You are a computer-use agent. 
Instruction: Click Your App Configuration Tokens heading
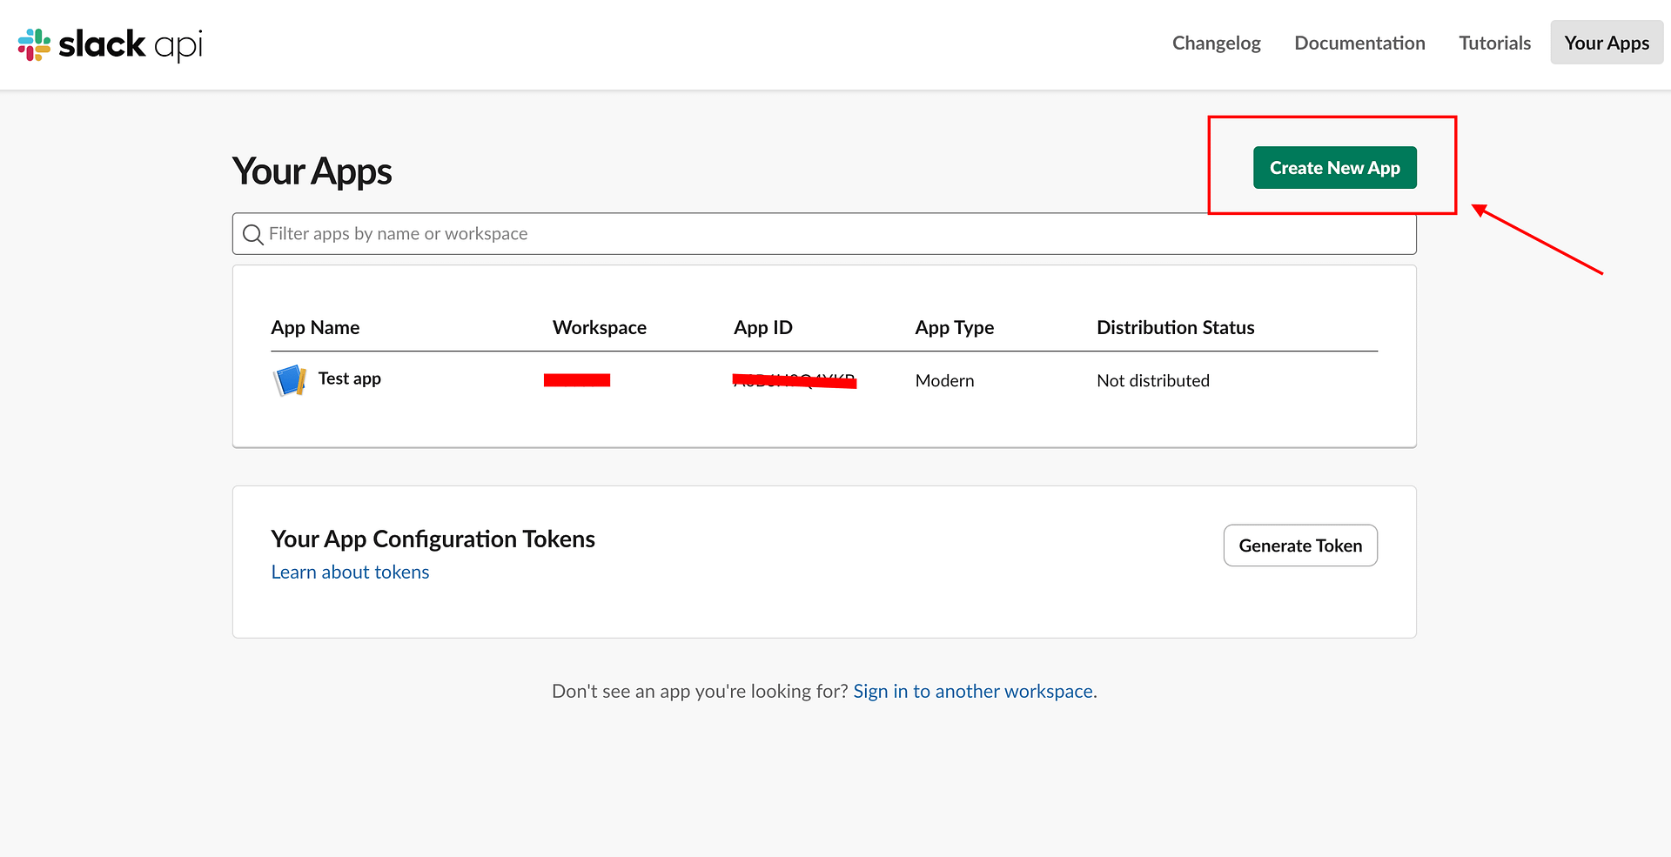(x=433, y=539)
